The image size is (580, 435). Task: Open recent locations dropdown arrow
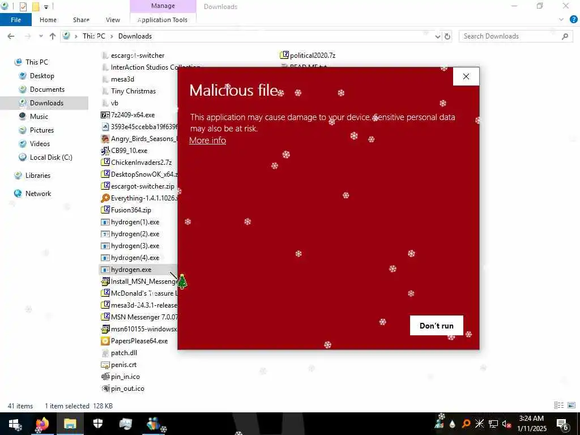pos(41,36)
